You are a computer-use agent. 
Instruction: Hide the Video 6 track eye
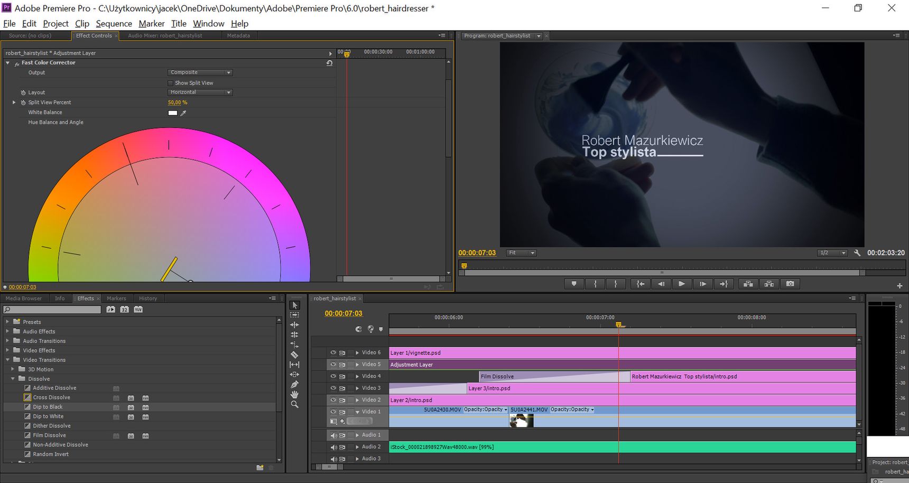pos(333,352)
